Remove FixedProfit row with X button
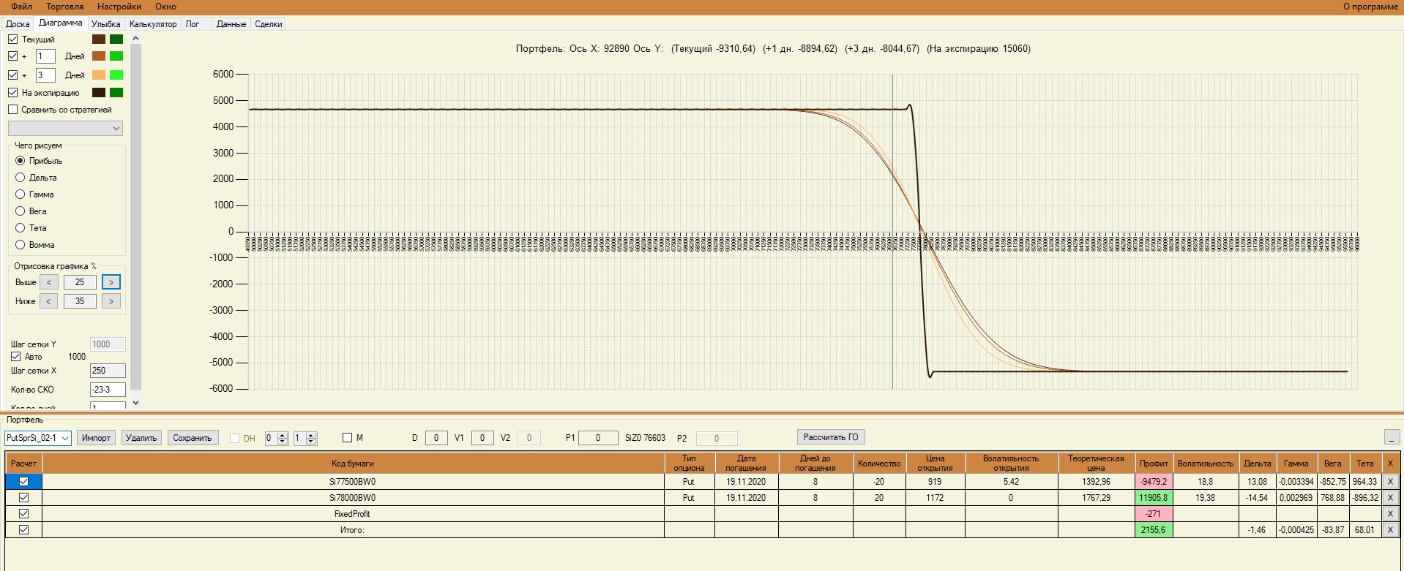Screen dimensions: 1404x571 1390,514
